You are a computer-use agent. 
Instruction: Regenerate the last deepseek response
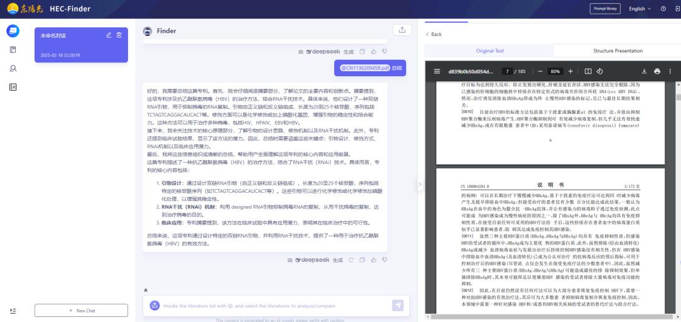(x=349, y=260)
